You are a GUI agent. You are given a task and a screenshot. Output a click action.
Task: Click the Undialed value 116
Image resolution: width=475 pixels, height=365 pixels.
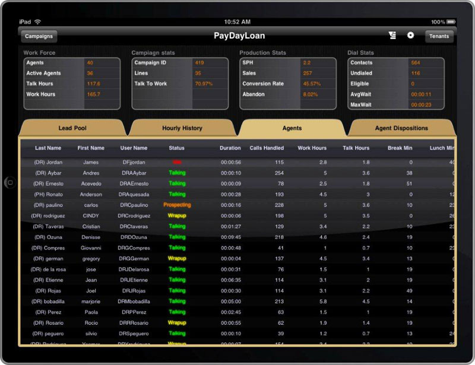(x=416, y=74)
